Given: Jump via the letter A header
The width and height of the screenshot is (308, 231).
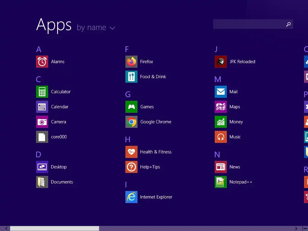Looking at the screenshot, I should [x=39, y=49].
